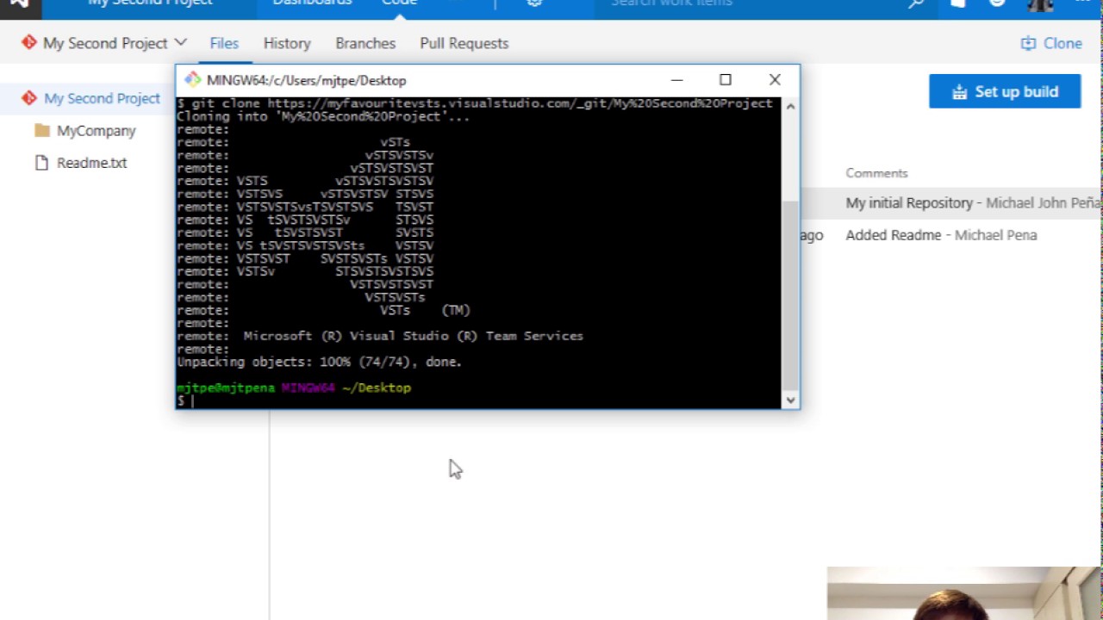Click the Readme.txt file icon

click(x=41, y=163)
